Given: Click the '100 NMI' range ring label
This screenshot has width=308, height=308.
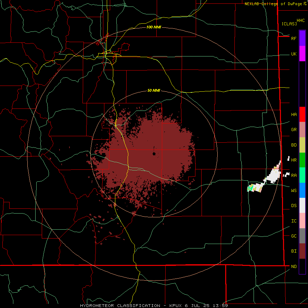Looking at the screenshot, I should (x=154, y=27).
